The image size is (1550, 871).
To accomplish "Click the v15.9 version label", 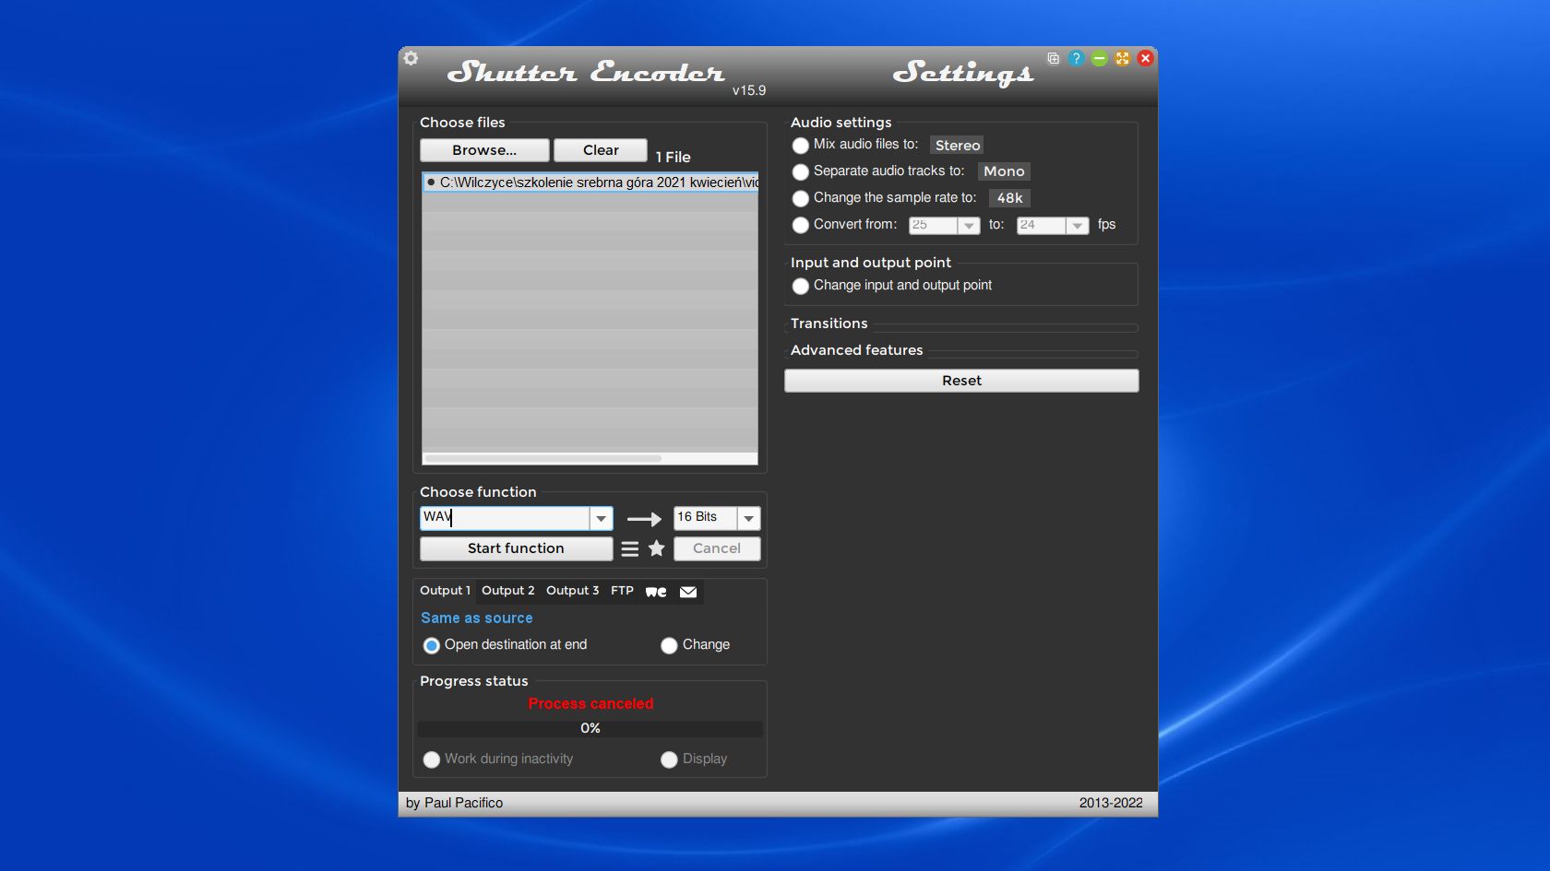I will 749,90.
